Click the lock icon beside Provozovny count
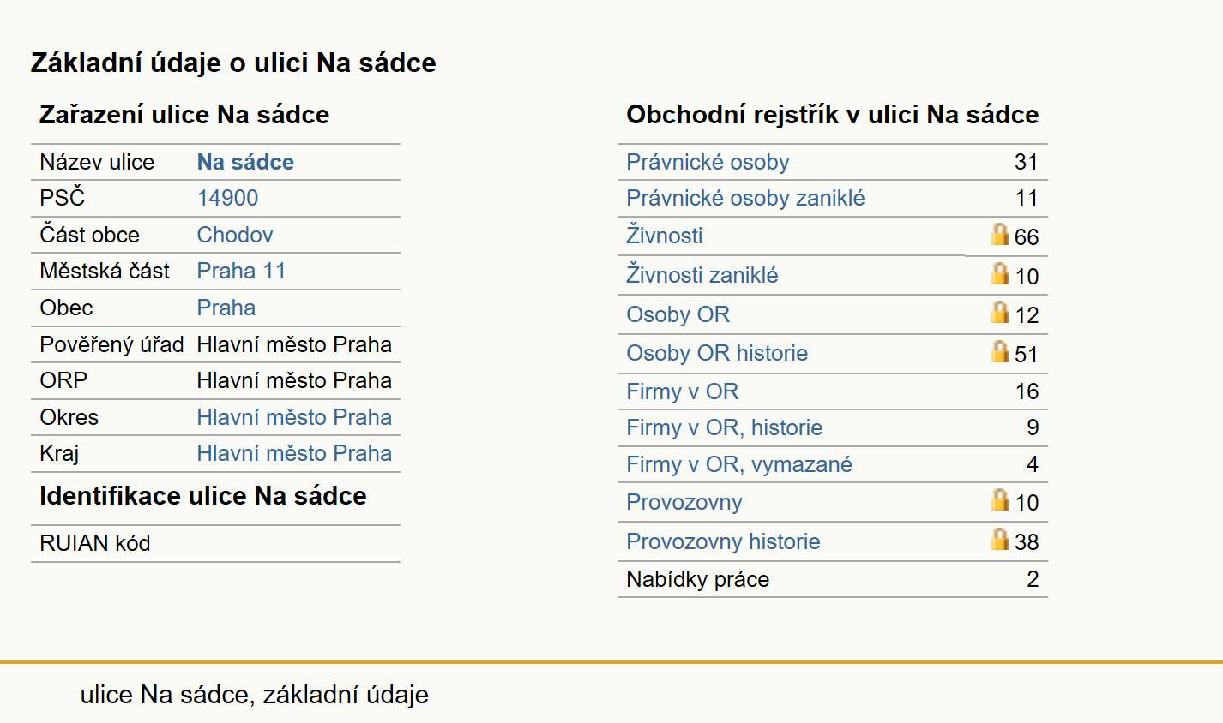Image resolution: width=1223 pixels, height=723 pixels. [x=999, y=499]
